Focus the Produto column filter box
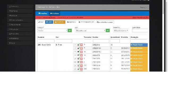Viewport: 170px width, 95px height. (x=46, y=41)
